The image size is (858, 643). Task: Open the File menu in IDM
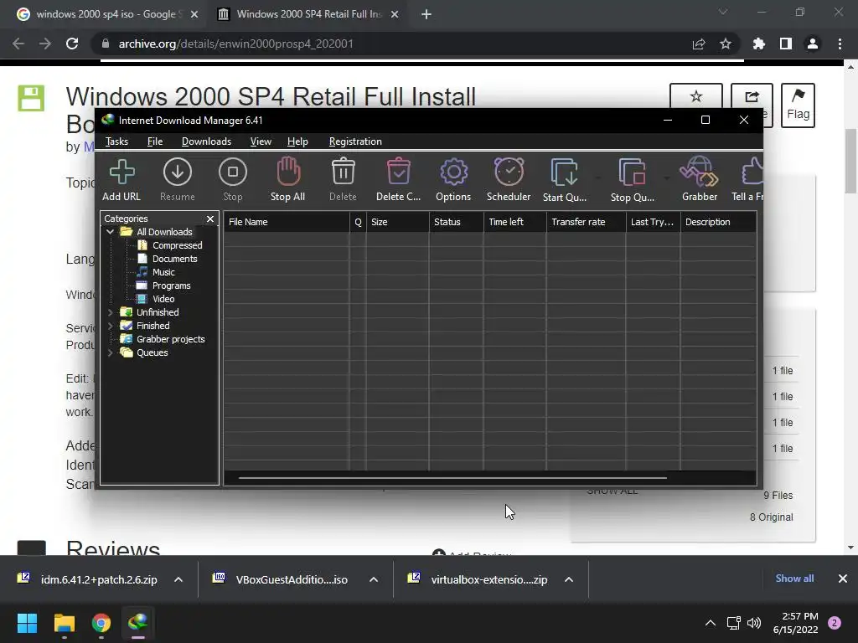[155, 141]
